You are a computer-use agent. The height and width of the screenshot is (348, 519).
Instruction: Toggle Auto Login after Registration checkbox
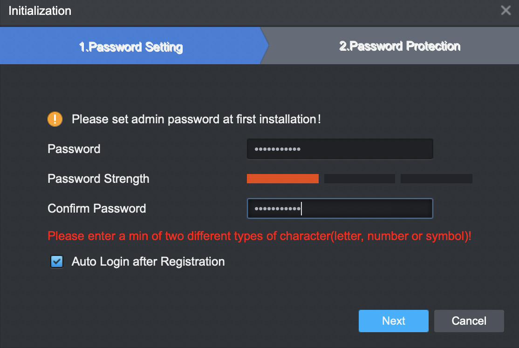(57, 262)
